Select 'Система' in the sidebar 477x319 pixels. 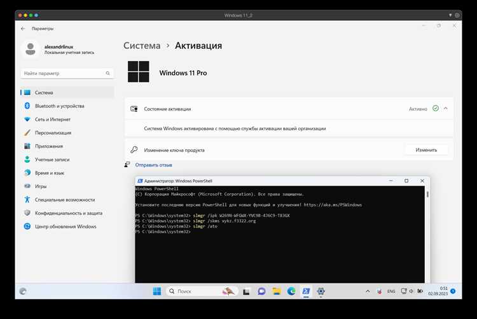click(67, 92)
